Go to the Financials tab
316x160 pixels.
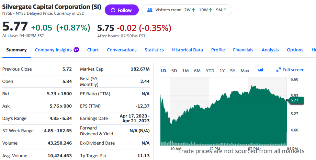243,50
